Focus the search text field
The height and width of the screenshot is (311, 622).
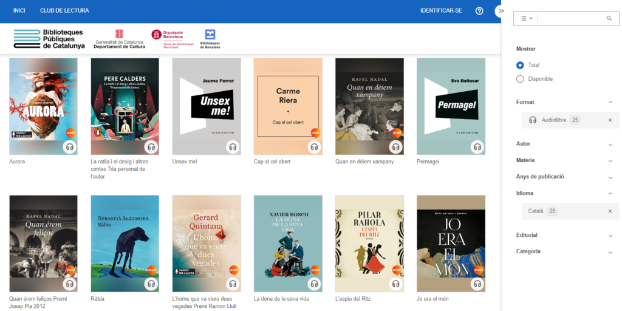click(570, 18)
